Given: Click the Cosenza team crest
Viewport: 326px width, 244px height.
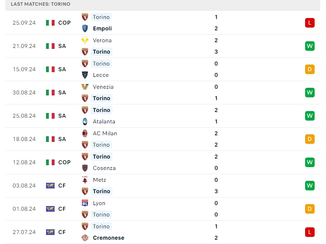Looking at the screenshot, I should coord(85,168).
